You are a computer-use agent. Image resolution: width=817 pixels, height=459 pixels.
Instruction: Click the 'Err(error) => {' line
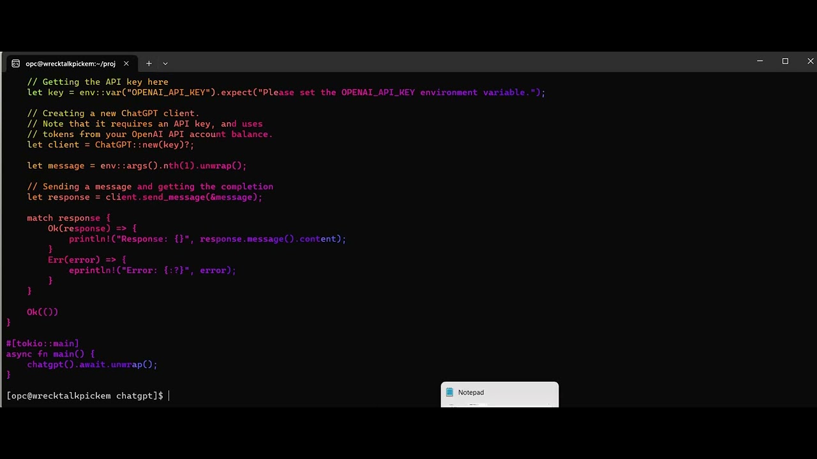(87, 260)
